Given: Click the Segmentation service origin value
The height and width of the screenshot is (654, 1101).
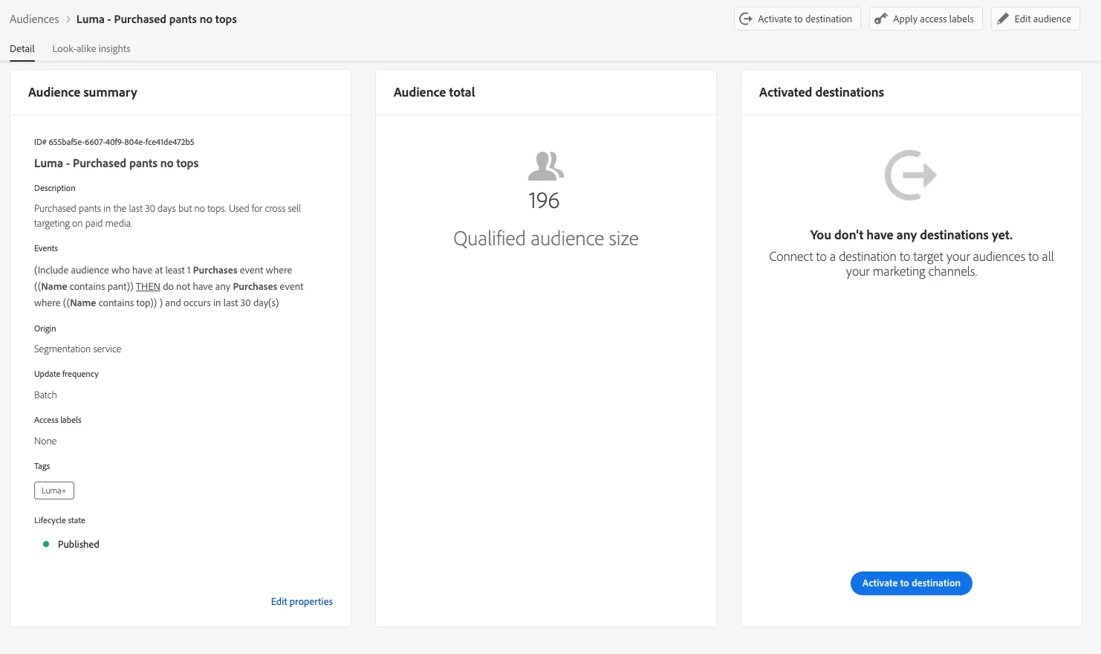Looking at the screenshot, I should pos(78,349).
